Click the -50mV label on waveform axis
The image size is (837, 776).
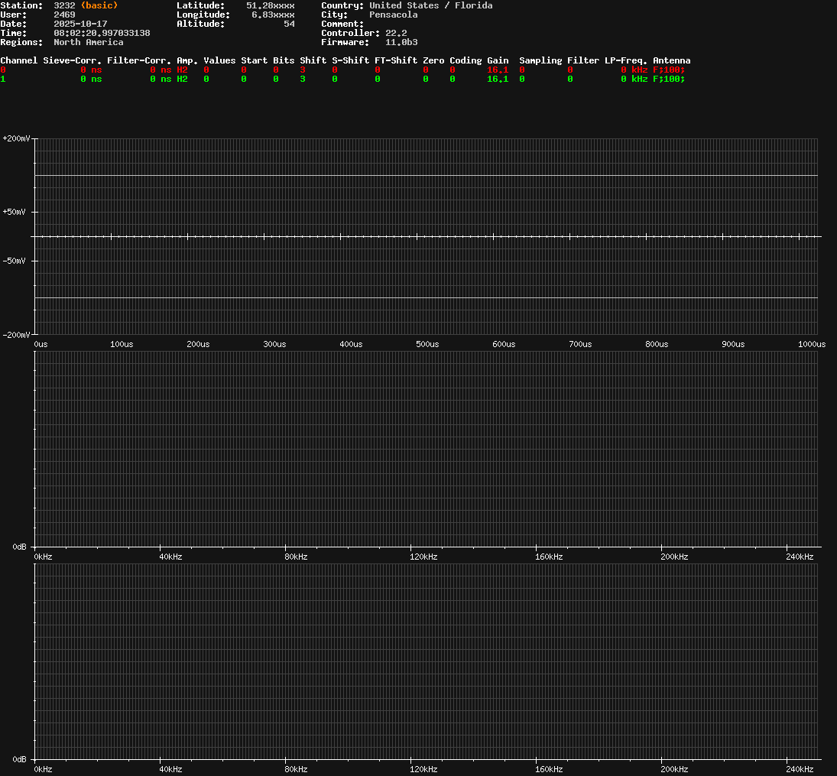15,261
